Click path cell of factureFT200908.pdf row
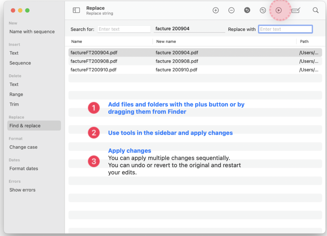327x236 pixels. click(x=309, y=61)
